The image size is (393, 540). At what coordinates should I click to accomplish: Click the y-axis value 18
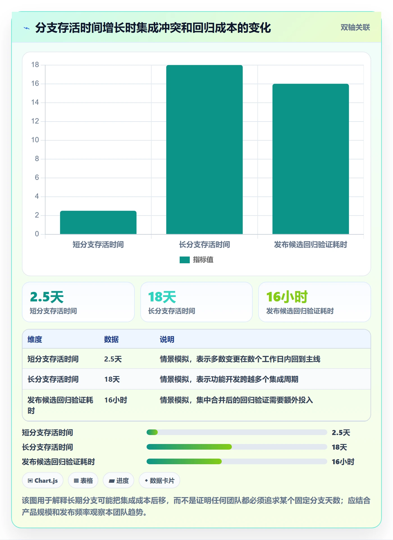point(35,65)
